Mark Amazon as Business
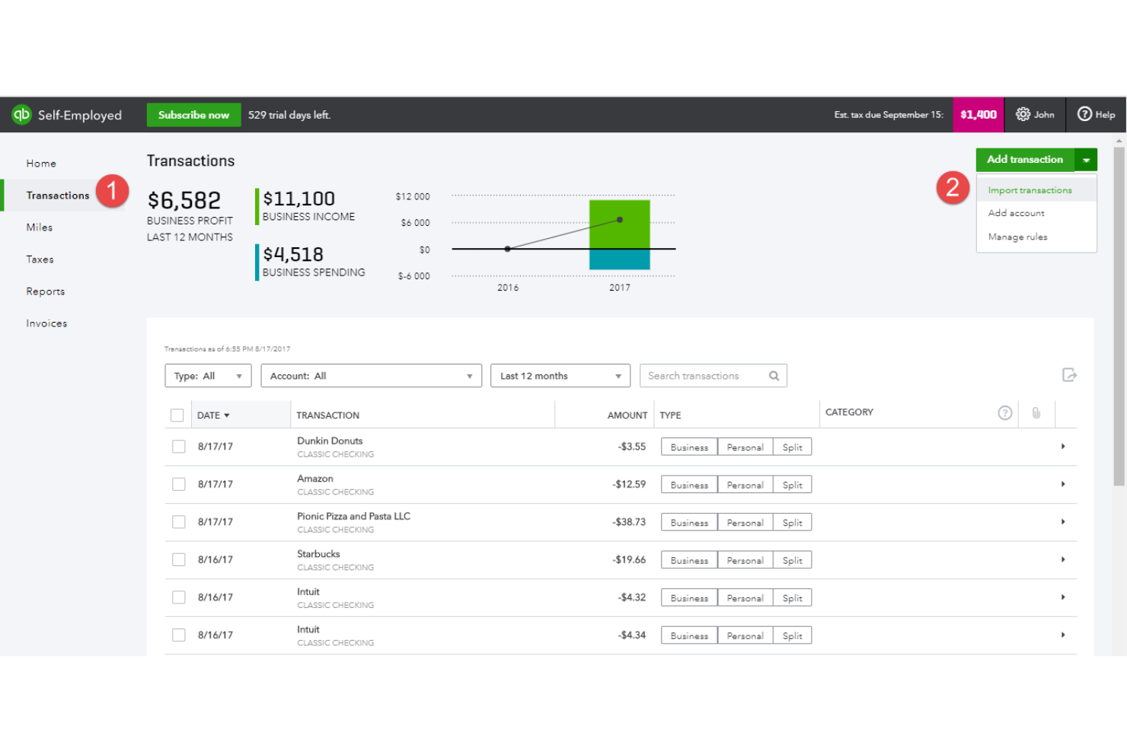Screen dimensions: 1127x751 pos(689,485)
